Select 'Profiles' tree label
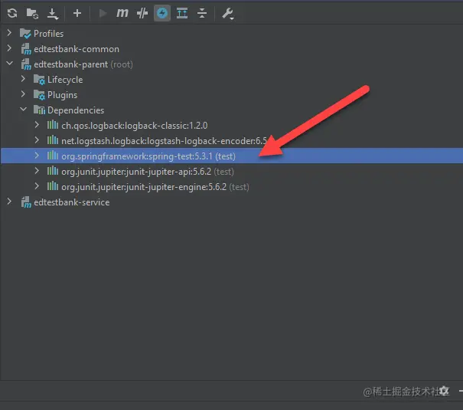Viewport: 463px width, 410px height. (48, 34)
